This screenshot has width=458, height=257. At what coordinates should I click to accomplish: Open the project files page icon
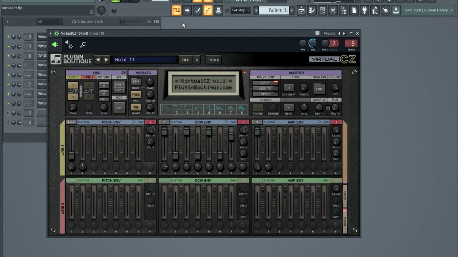pyautogui.click(x=354, y=10)
